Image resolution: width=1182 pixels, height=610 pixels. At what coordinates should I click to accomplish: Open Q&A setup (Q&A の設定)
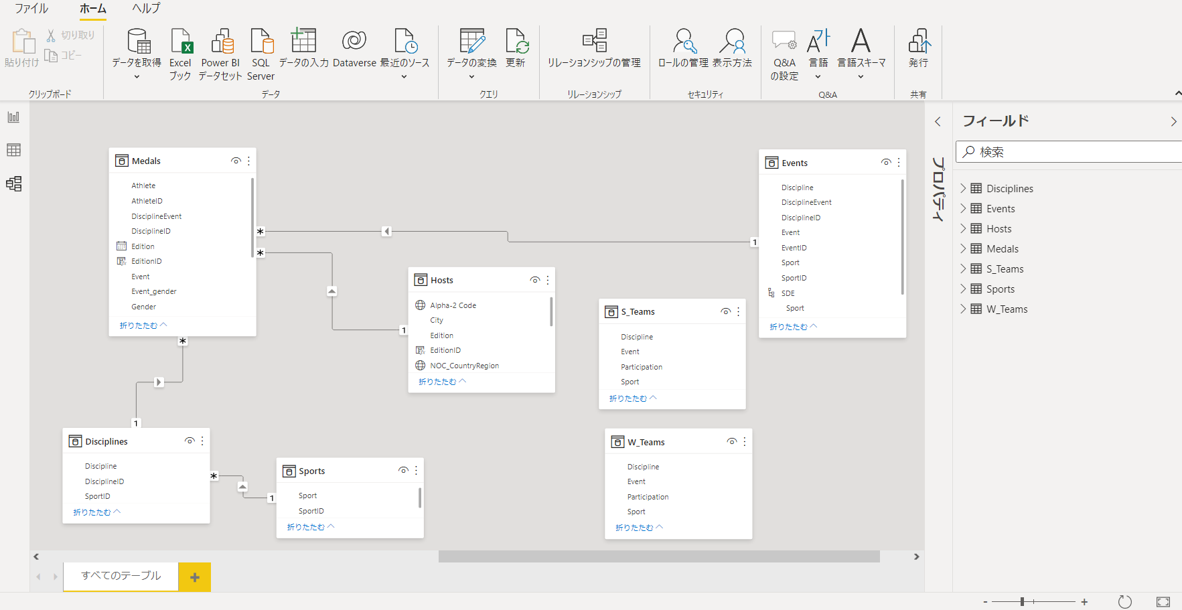784,54
